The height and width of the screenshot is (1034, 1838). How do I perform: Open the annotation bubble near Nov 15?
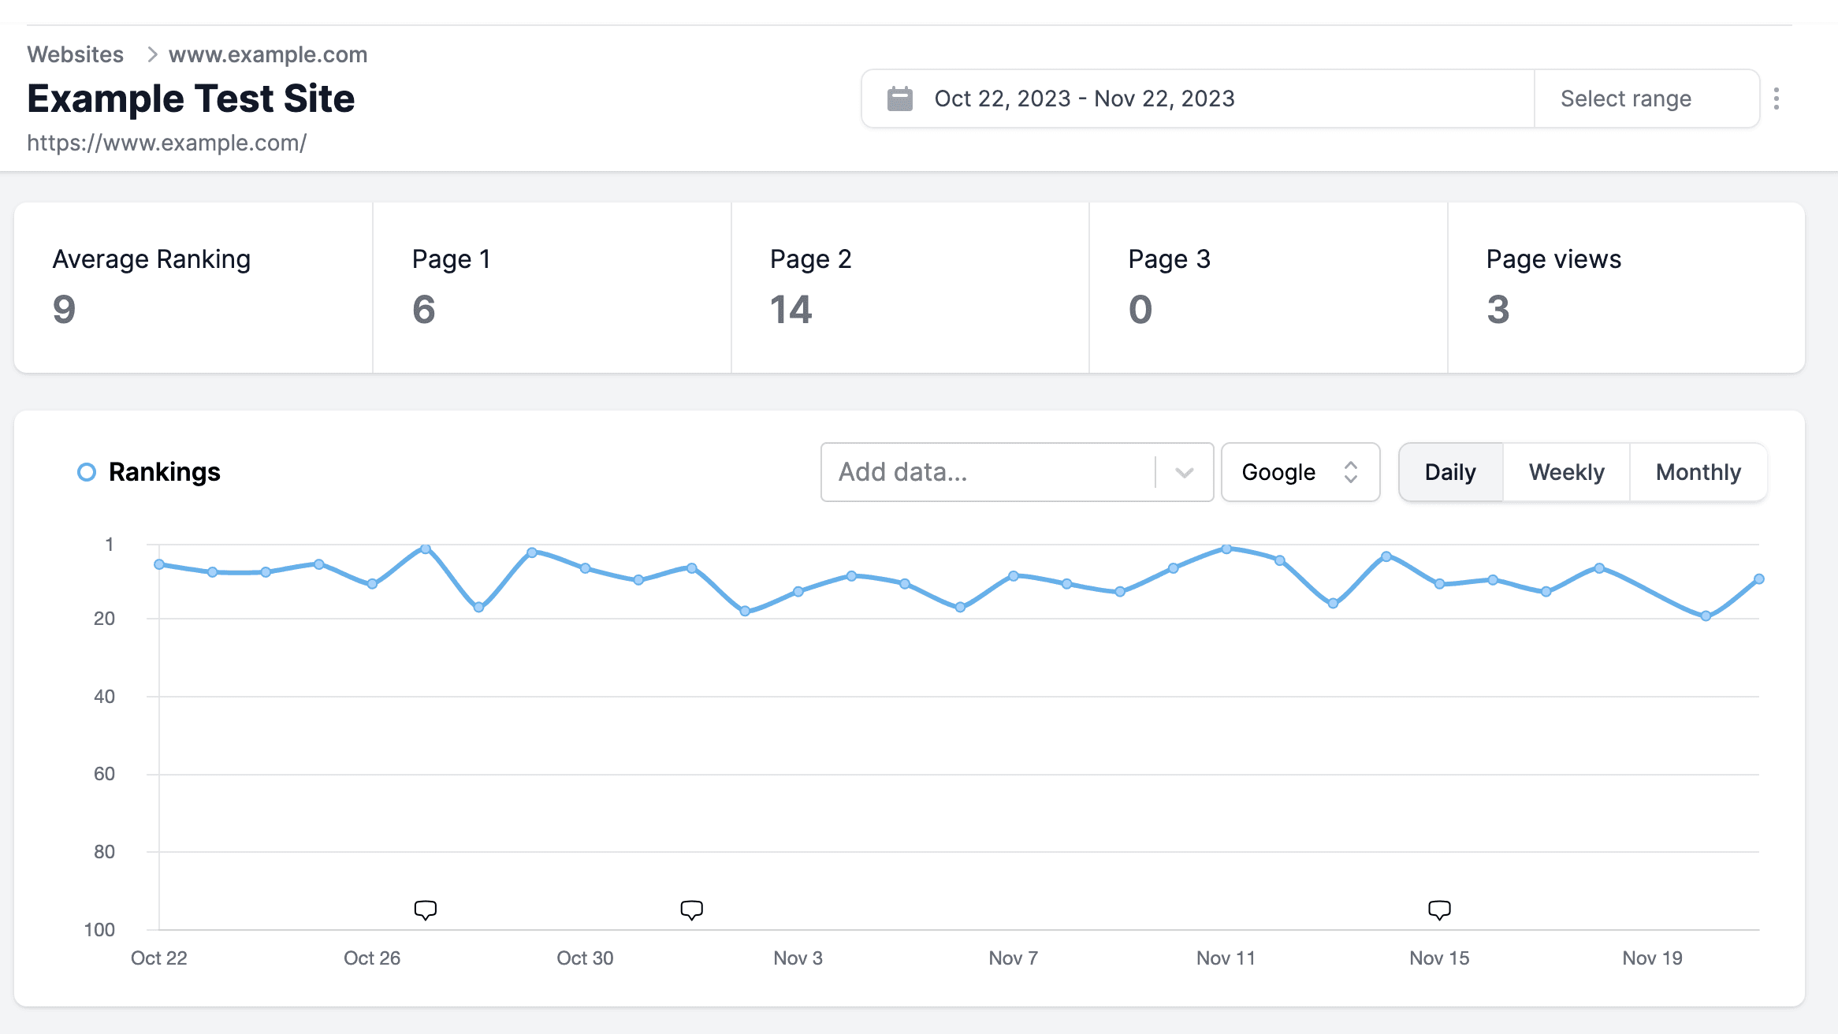1439,909
